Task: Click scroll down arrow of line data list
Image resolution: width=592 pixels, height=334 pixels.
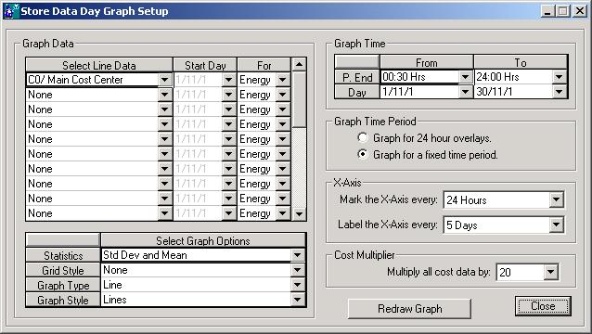Action: coord(299,214)
